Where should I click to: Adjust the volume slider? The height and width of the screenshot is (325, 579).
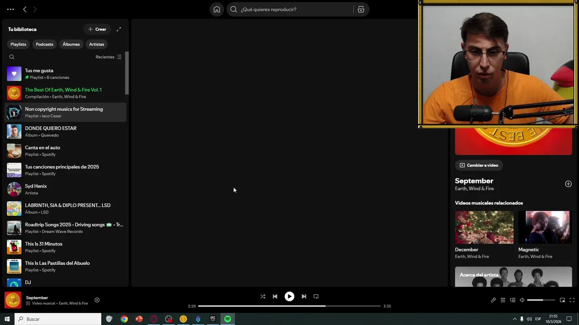pyautogui.click(x=541, y=300)
